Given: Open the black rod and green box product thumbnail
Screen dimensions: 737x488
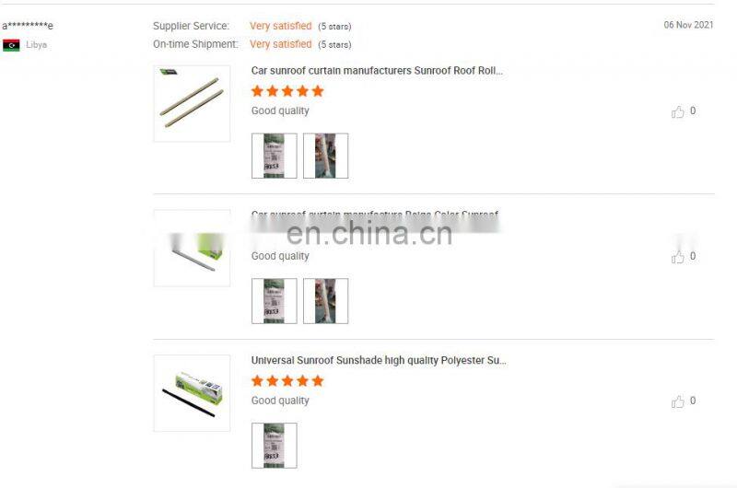Looking at the screenshot, I should [192, 393].
